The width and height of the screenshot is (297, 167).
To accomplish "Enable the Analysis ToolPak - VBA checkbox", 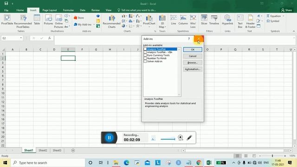I will click(x=145, y=52).
